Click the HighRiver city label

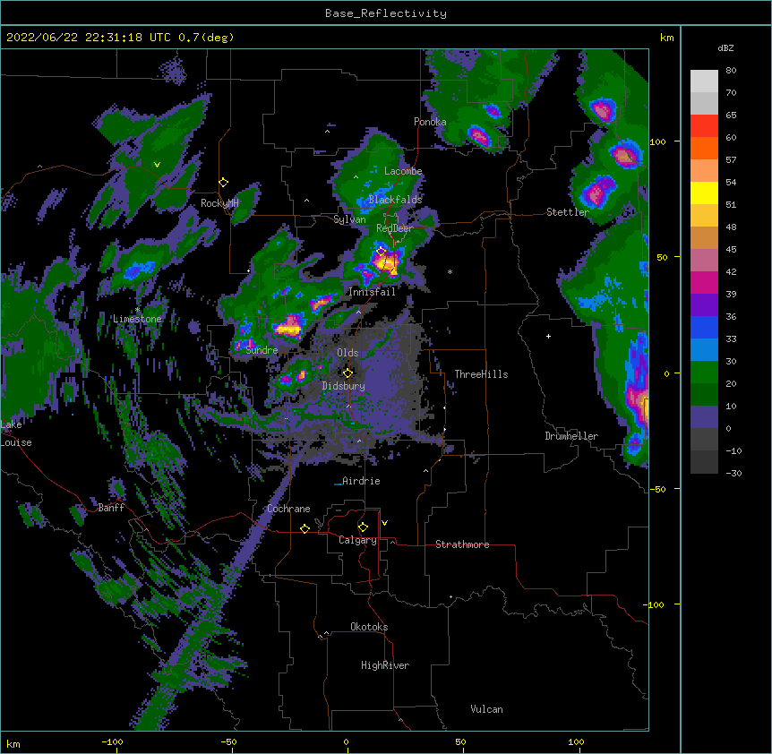[x=385, y=665]
